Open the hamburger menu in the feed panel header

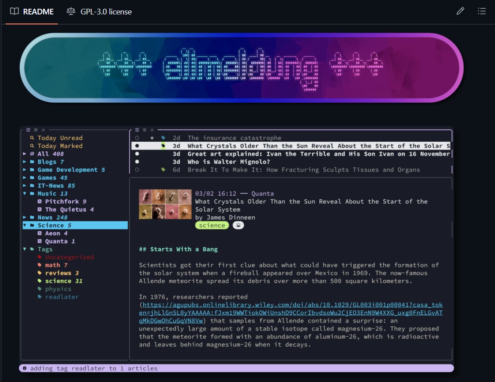tap(28, 130)
